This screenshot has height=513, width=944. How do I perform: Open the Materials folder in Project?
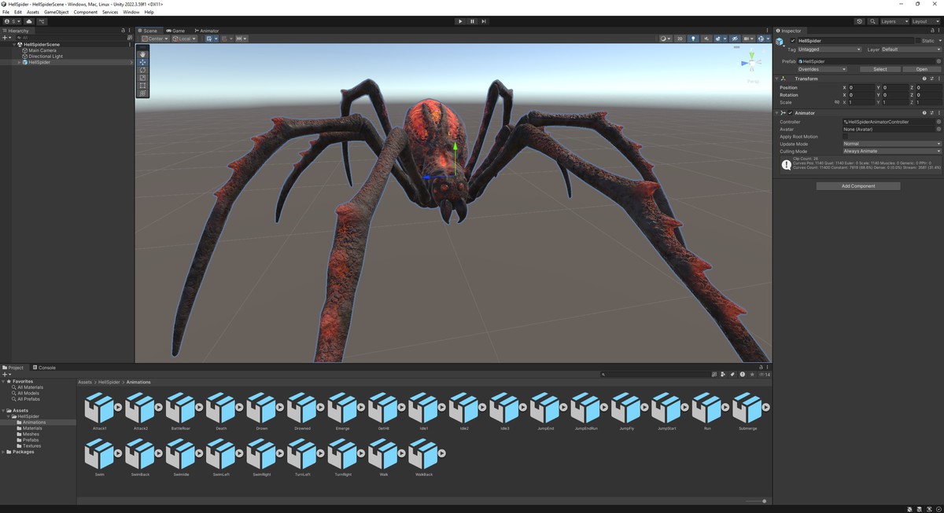coord(32,428)
